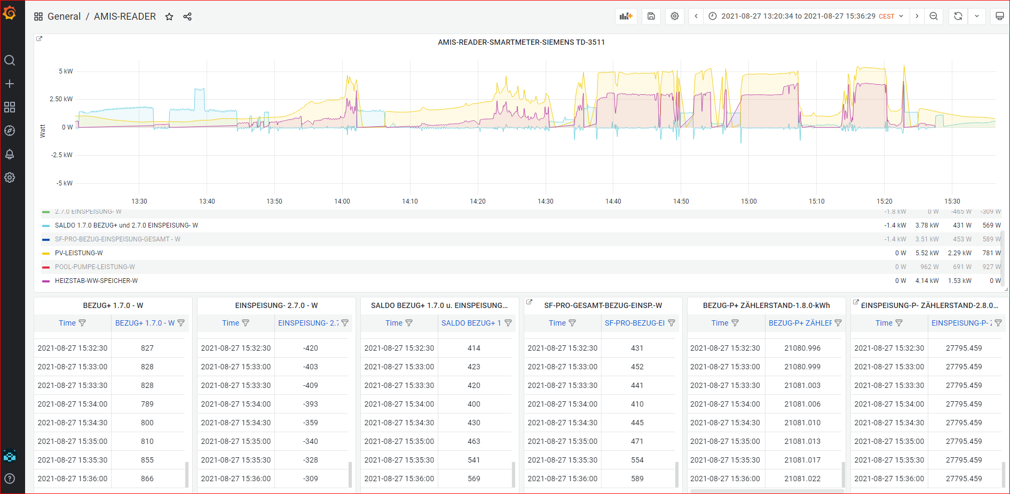Viewport: 1010px width, 494px height.
Task: Sort by Time in SALDO BEZUG+ table
Action: click(x=394, y=323)
